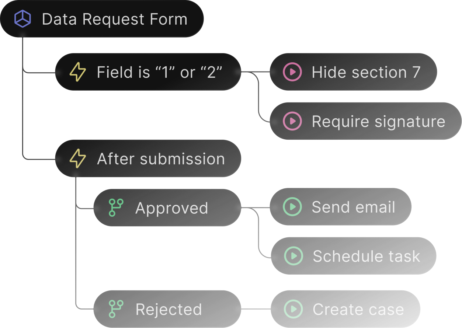Viewport: 462px width, 328px height.
Task: Click the green play icon for Send email
Action: click(x=292, y=207)
